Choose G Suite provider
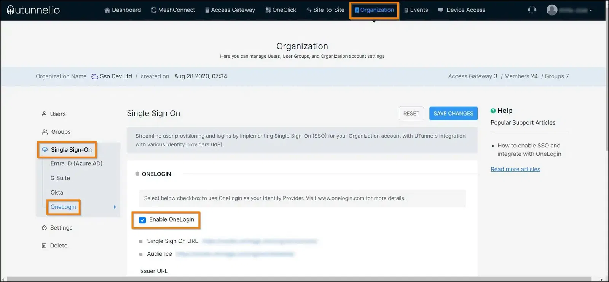 point(60,178)
